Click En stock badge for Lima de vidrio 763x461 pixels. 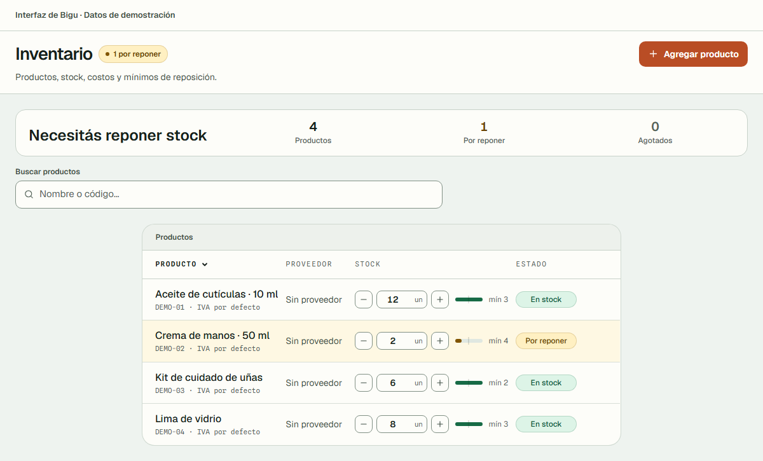[546, 424]
